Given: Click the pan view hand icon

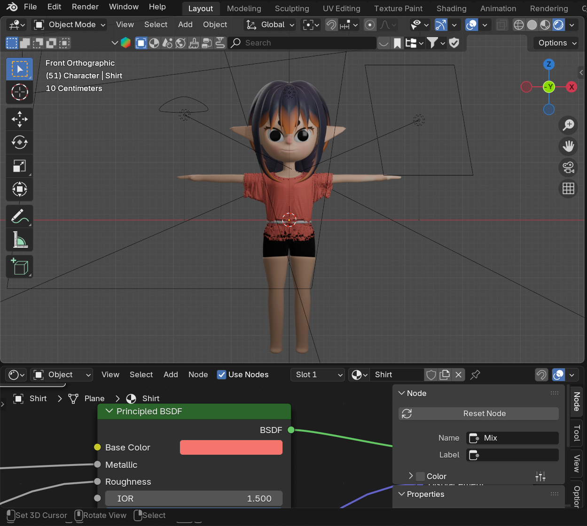Looking at the screenshot, I should [568, 146].
